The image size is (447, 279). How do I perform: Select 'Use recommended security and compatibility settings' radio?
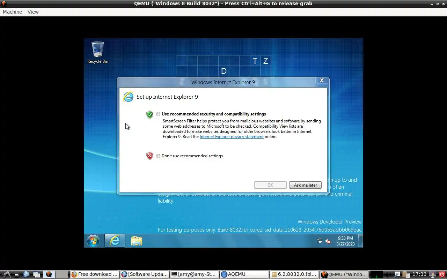click(158, 114)
